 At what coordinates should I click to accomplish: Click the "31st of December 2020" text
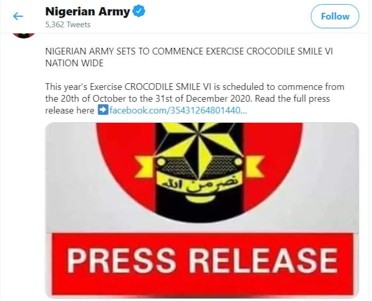click(x=206, y=98)
